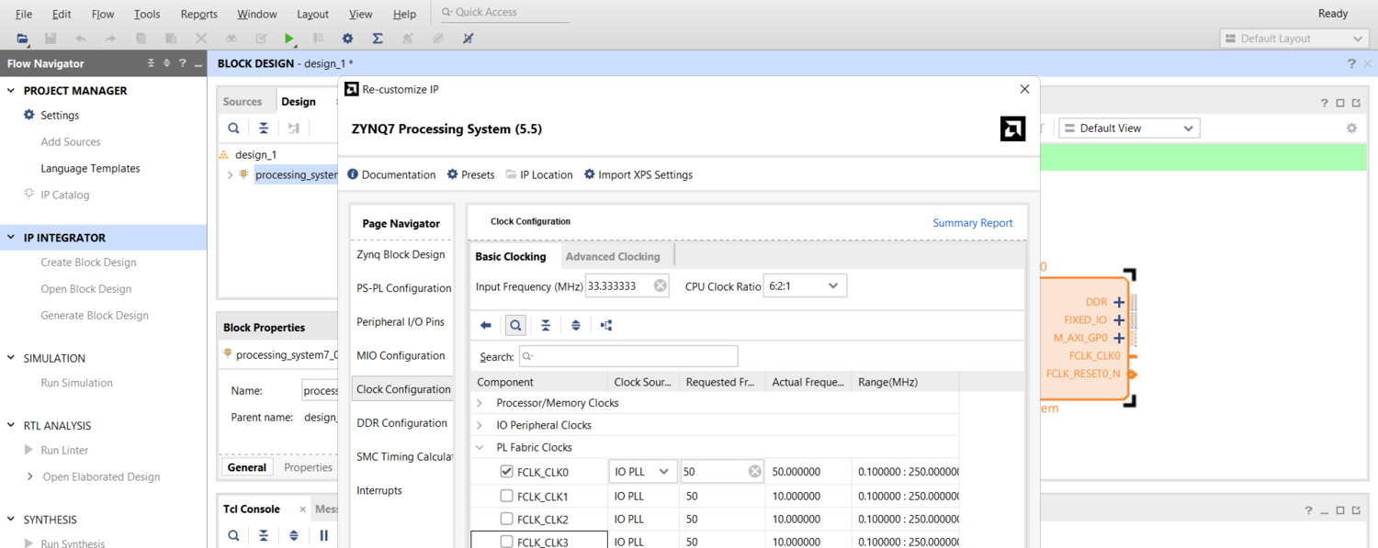Switch to the Advanced Clocking tab

coord(613,256)
